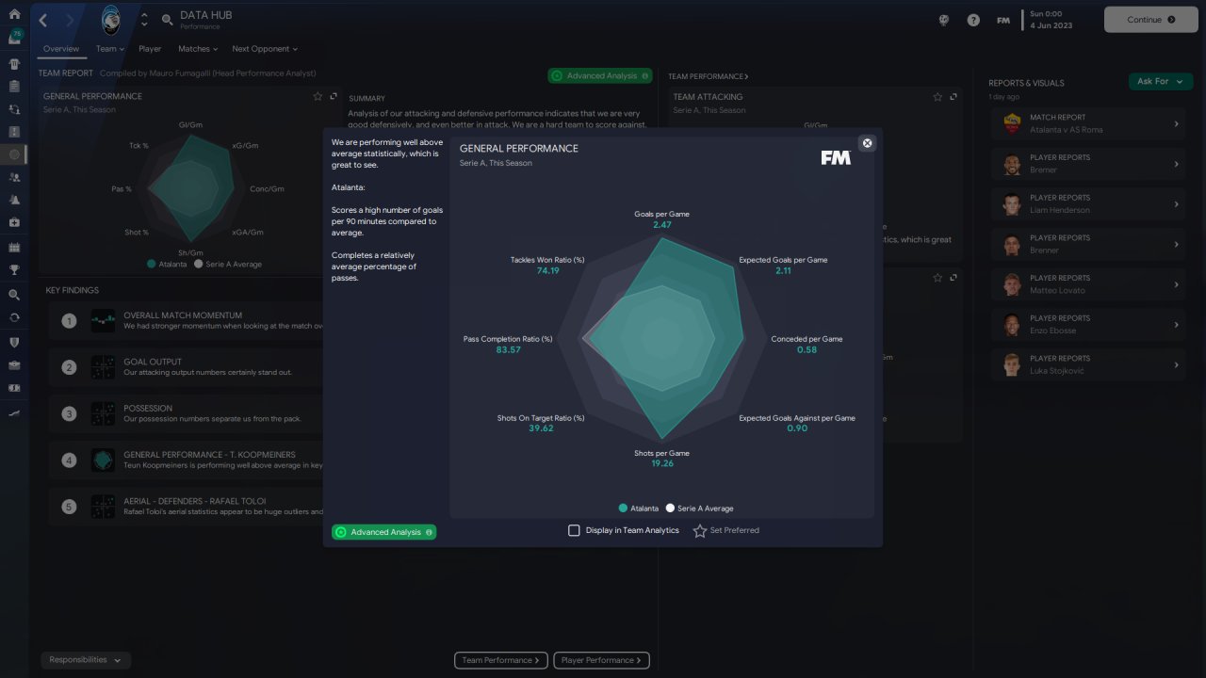
Task: Favourite the General Performance panel star
Action: 318,96
